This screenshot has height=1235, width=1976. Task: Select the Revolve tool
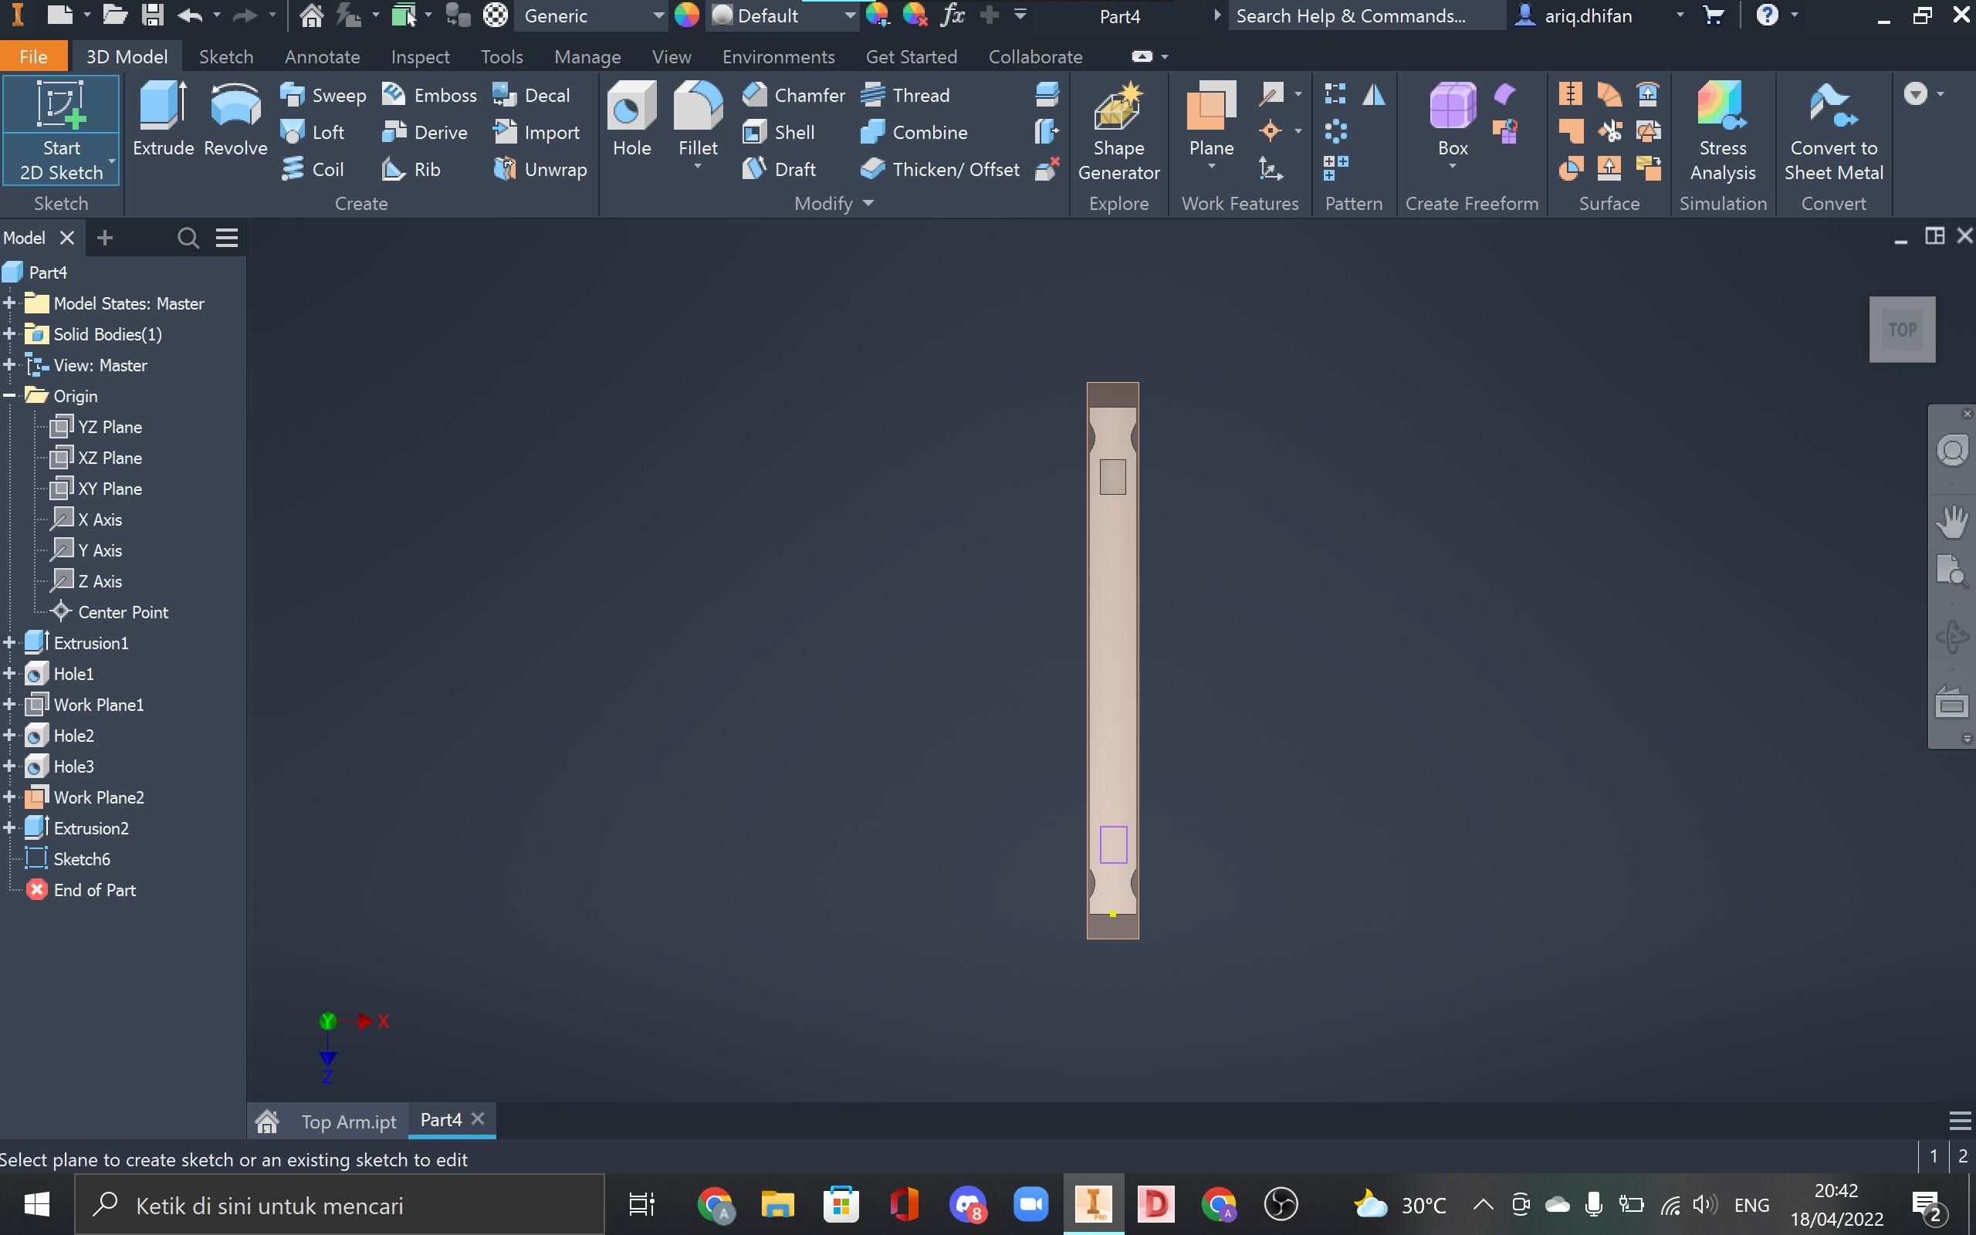coord(235,108)
